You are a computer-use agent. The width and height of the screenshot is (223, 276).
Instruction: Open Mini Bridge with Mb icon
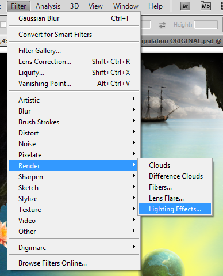tap(206, 6)
